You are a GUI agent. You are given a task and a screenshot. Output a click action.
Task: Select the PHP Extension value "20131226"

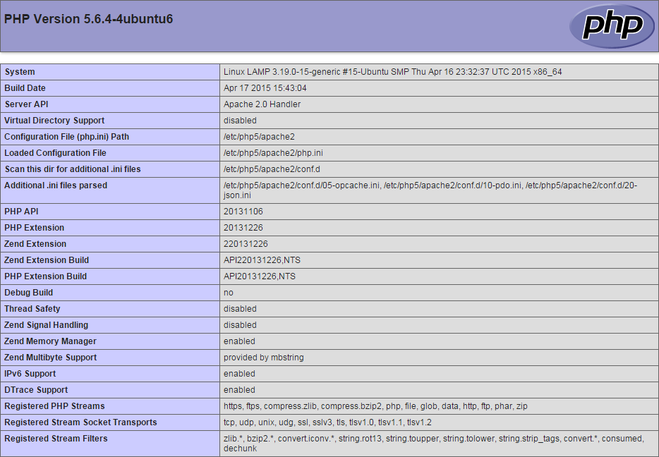point(243,228)
